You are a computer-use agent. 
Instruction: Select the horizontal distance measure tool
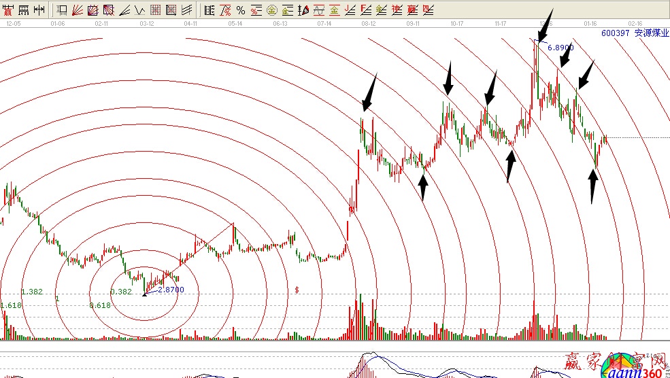click(x=39, y=10)
